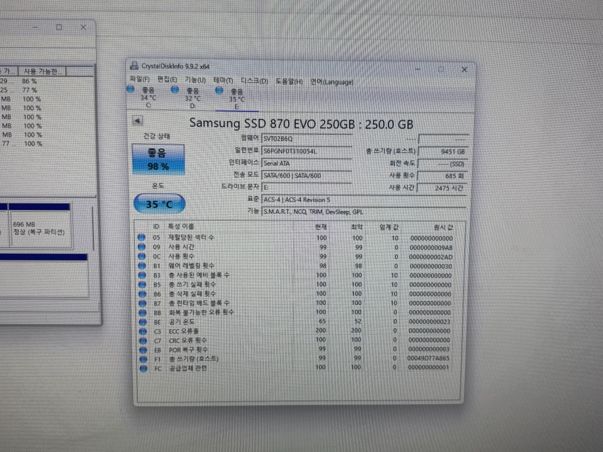This screenshot has width=603, height=452.
Task: Click the firmware field SVT02B6Q
Action: click(306, 139)
